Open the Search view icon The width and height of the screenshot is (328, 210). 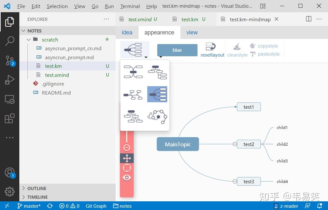click(10, 41)
